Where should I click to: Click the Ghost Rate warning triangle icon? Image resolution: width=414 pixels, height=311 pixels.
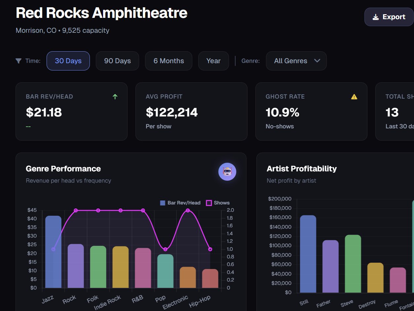coord(354,97)
